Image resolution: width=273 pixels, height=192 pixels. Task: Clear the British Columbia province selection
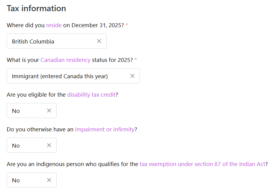coord(99,41)
